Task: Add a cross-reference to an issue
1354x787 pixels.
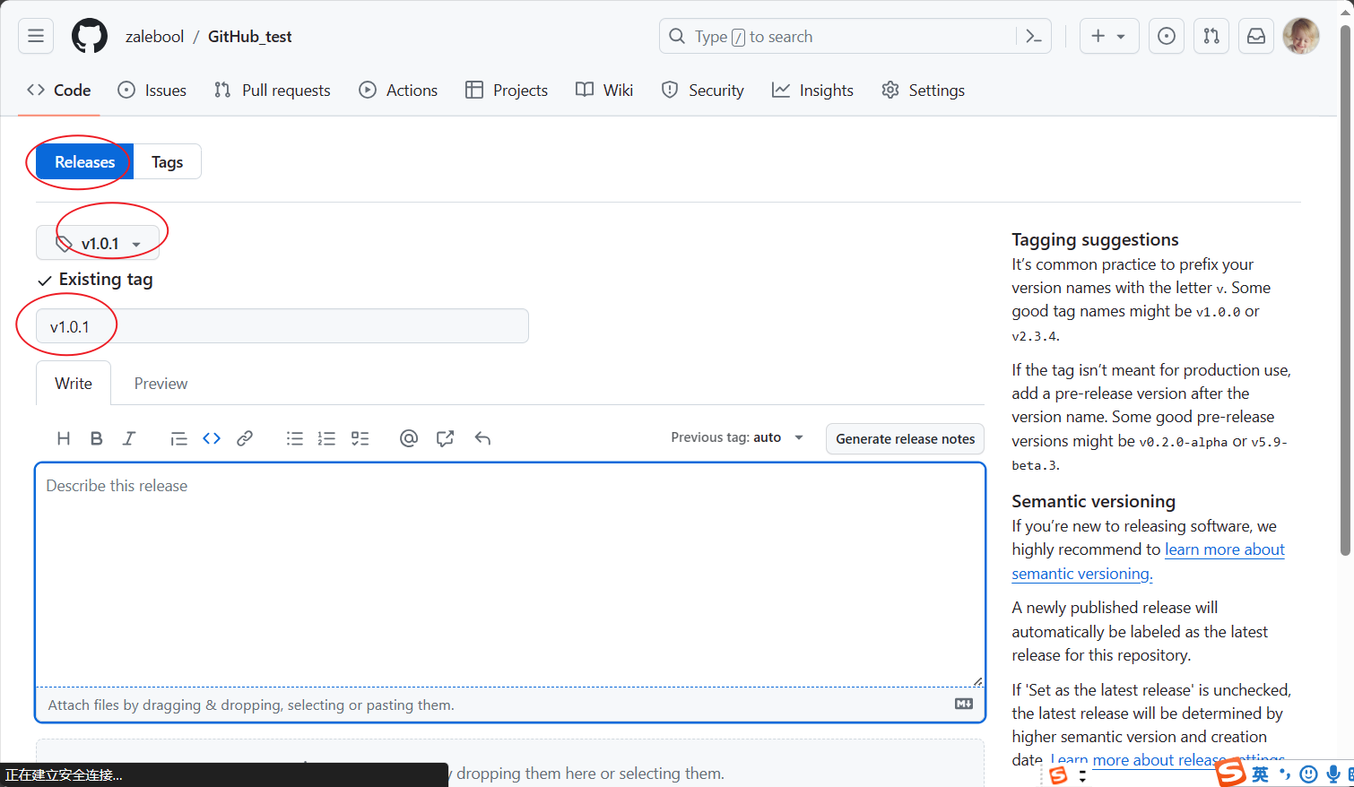Action: click(445, 438)
